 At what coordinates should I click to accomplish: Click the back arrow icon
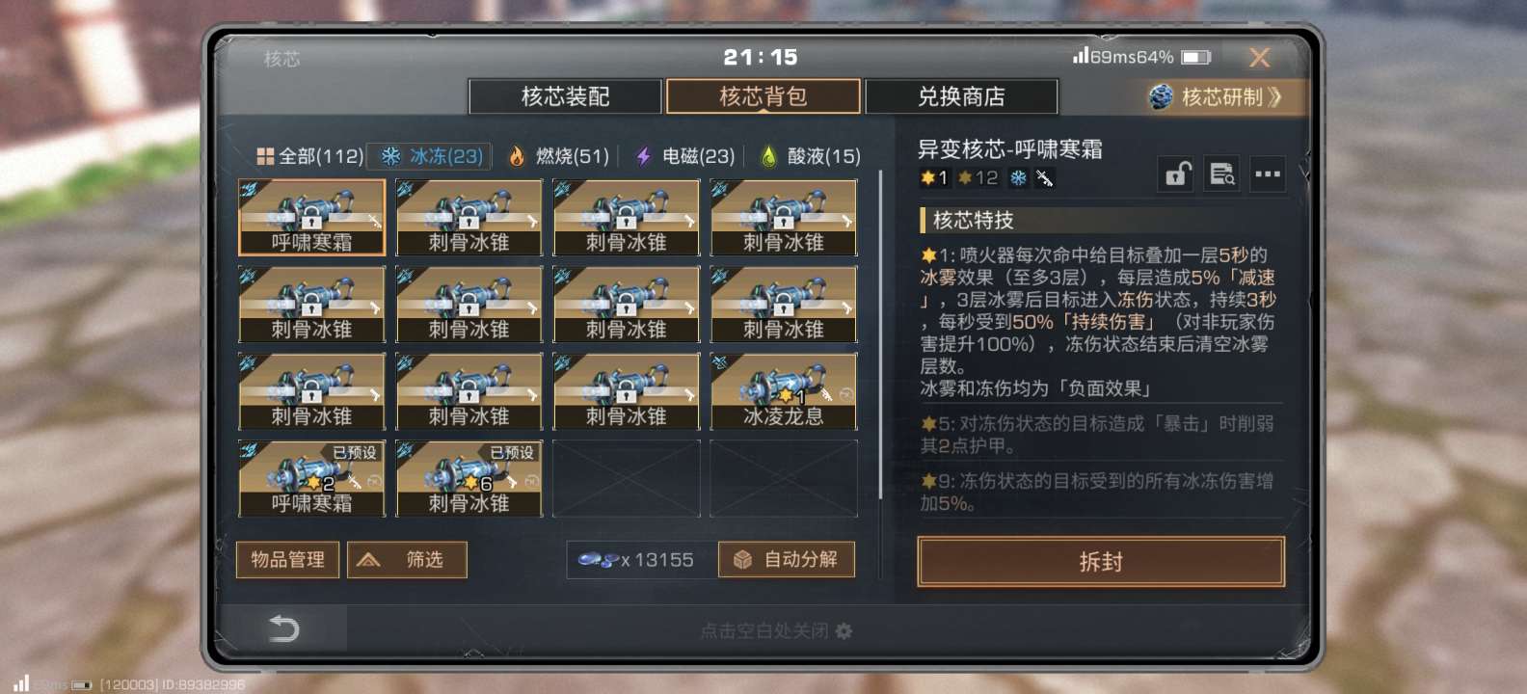click(283, 628)
